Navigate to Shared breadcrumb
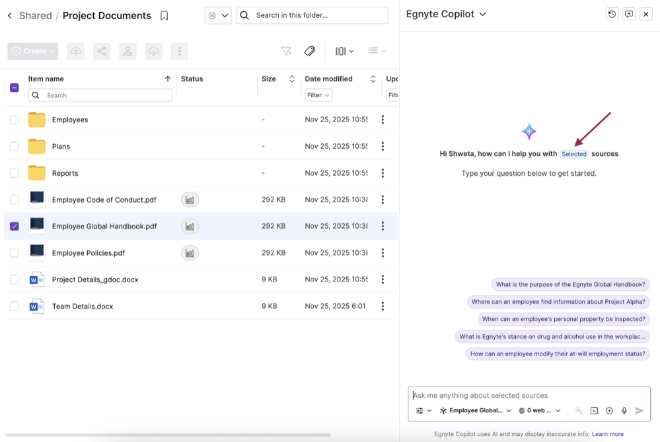This screenshot has width=660, height=442. click(x=35, y=16)
